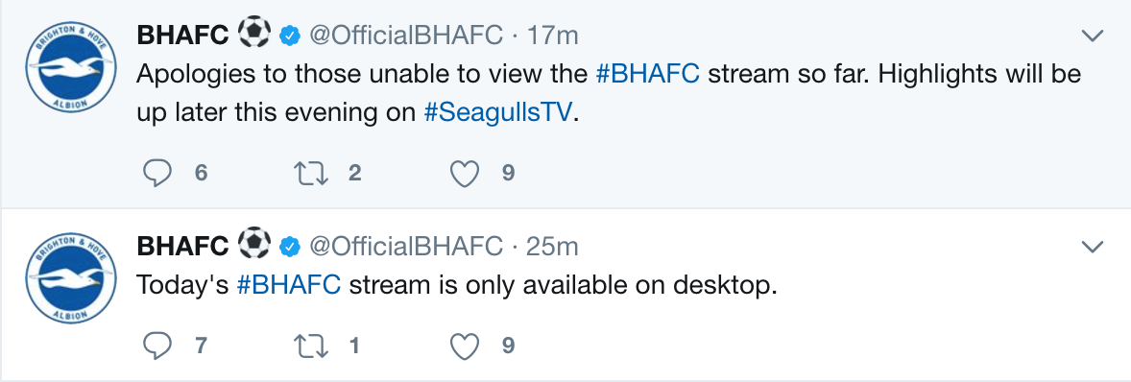Viewport: 1131px width, 382px height.
Task: Retweet the tweet mentioning #SeagullsTV highlights
Action: click(x=312, y=173)
